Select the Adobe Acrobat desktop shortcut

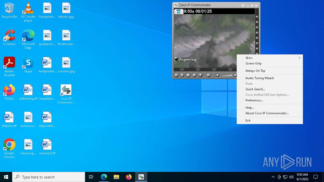click(x=9, y=67)
